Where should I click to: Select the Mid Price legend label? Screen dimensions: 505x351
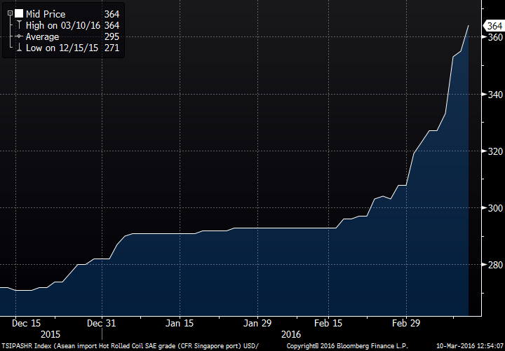coord(46,14)
